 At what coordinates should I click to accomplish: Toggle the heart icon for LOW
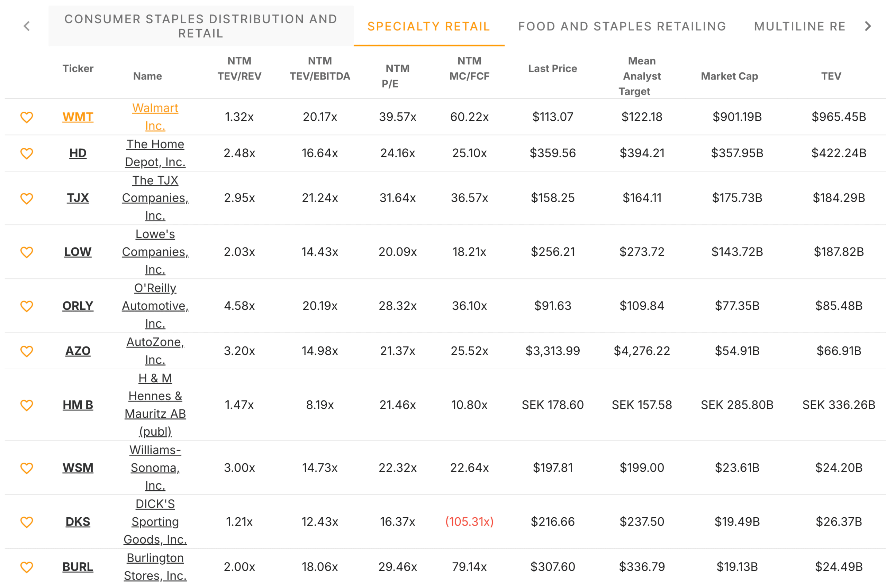click(26, 252)
